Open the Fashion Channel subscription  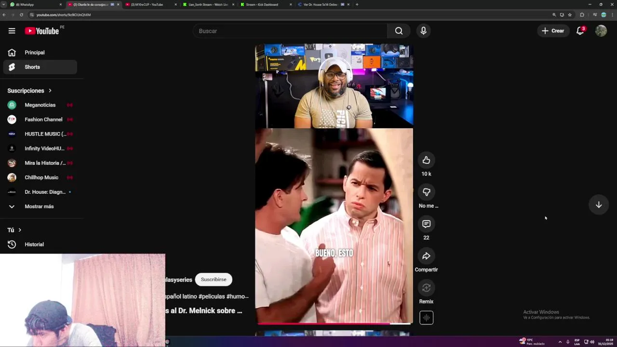[x=40, y=120]
